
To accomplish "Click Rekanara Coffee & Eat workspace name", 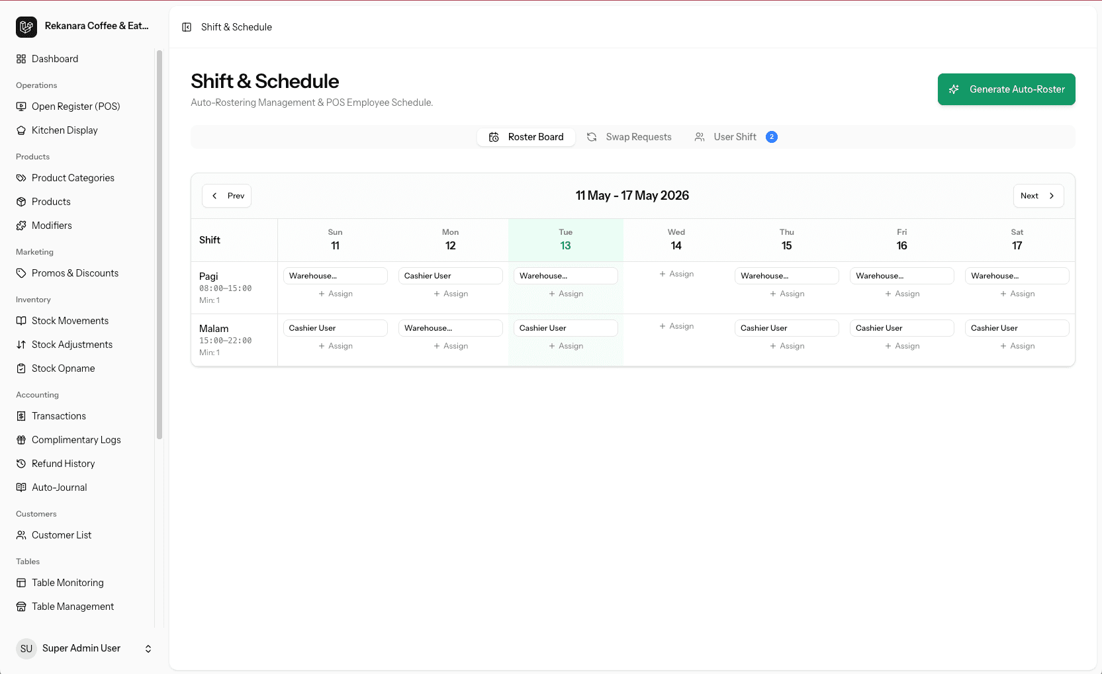I will [x=97, y=26].
